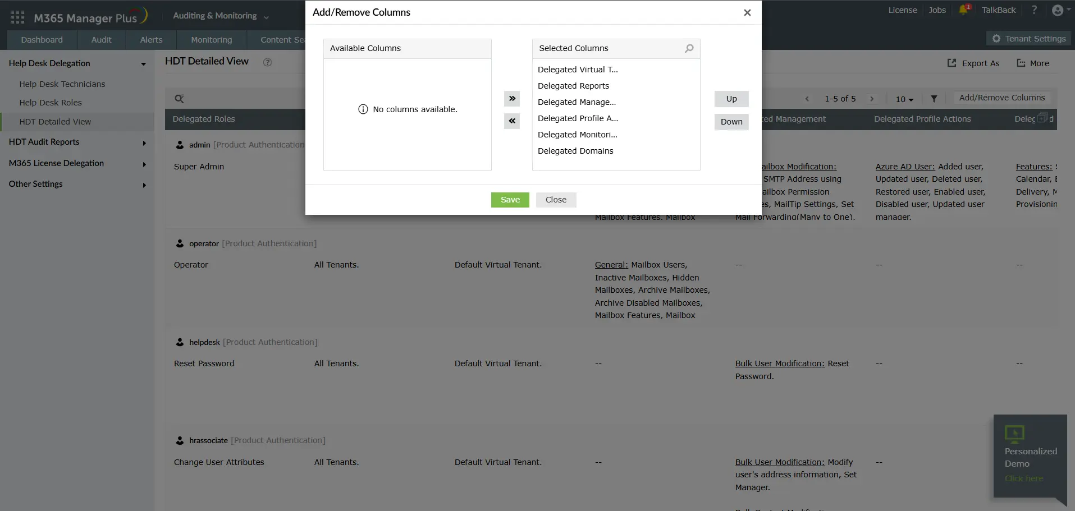Open Help Desk Technicians in sidebar
Image resolution: width=1075 pixels, height=511 pixels.
click(62, 84)
